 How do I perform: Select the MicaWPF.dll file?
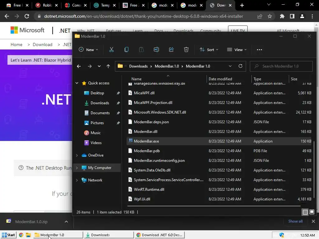[x=219, y=93]
